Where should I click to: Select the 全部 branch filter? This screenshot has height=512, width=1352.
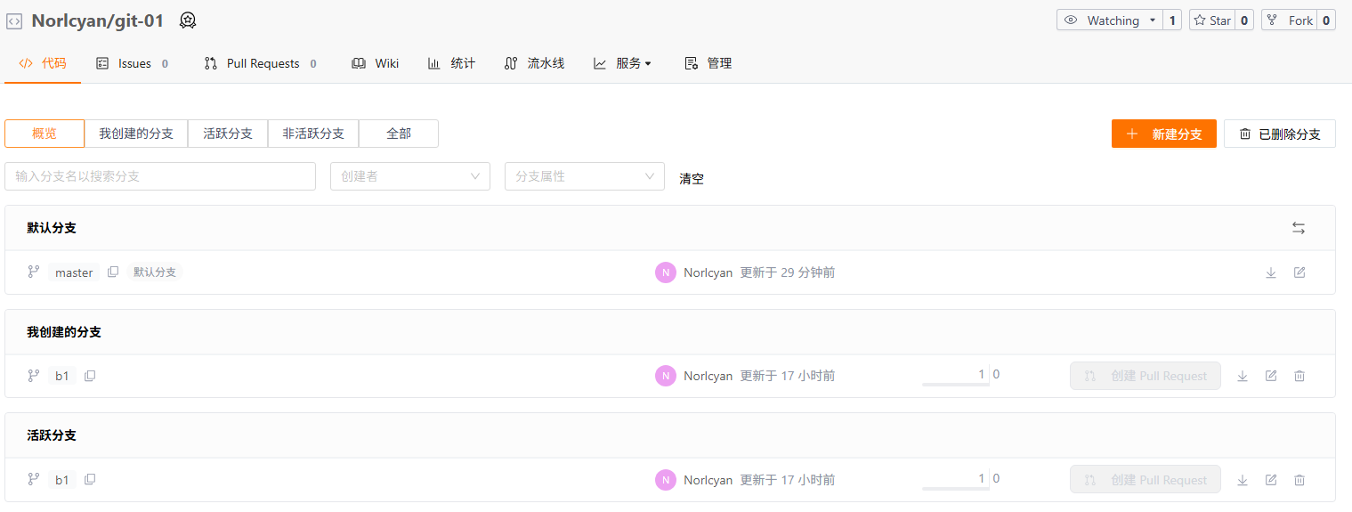coord(399,134)
